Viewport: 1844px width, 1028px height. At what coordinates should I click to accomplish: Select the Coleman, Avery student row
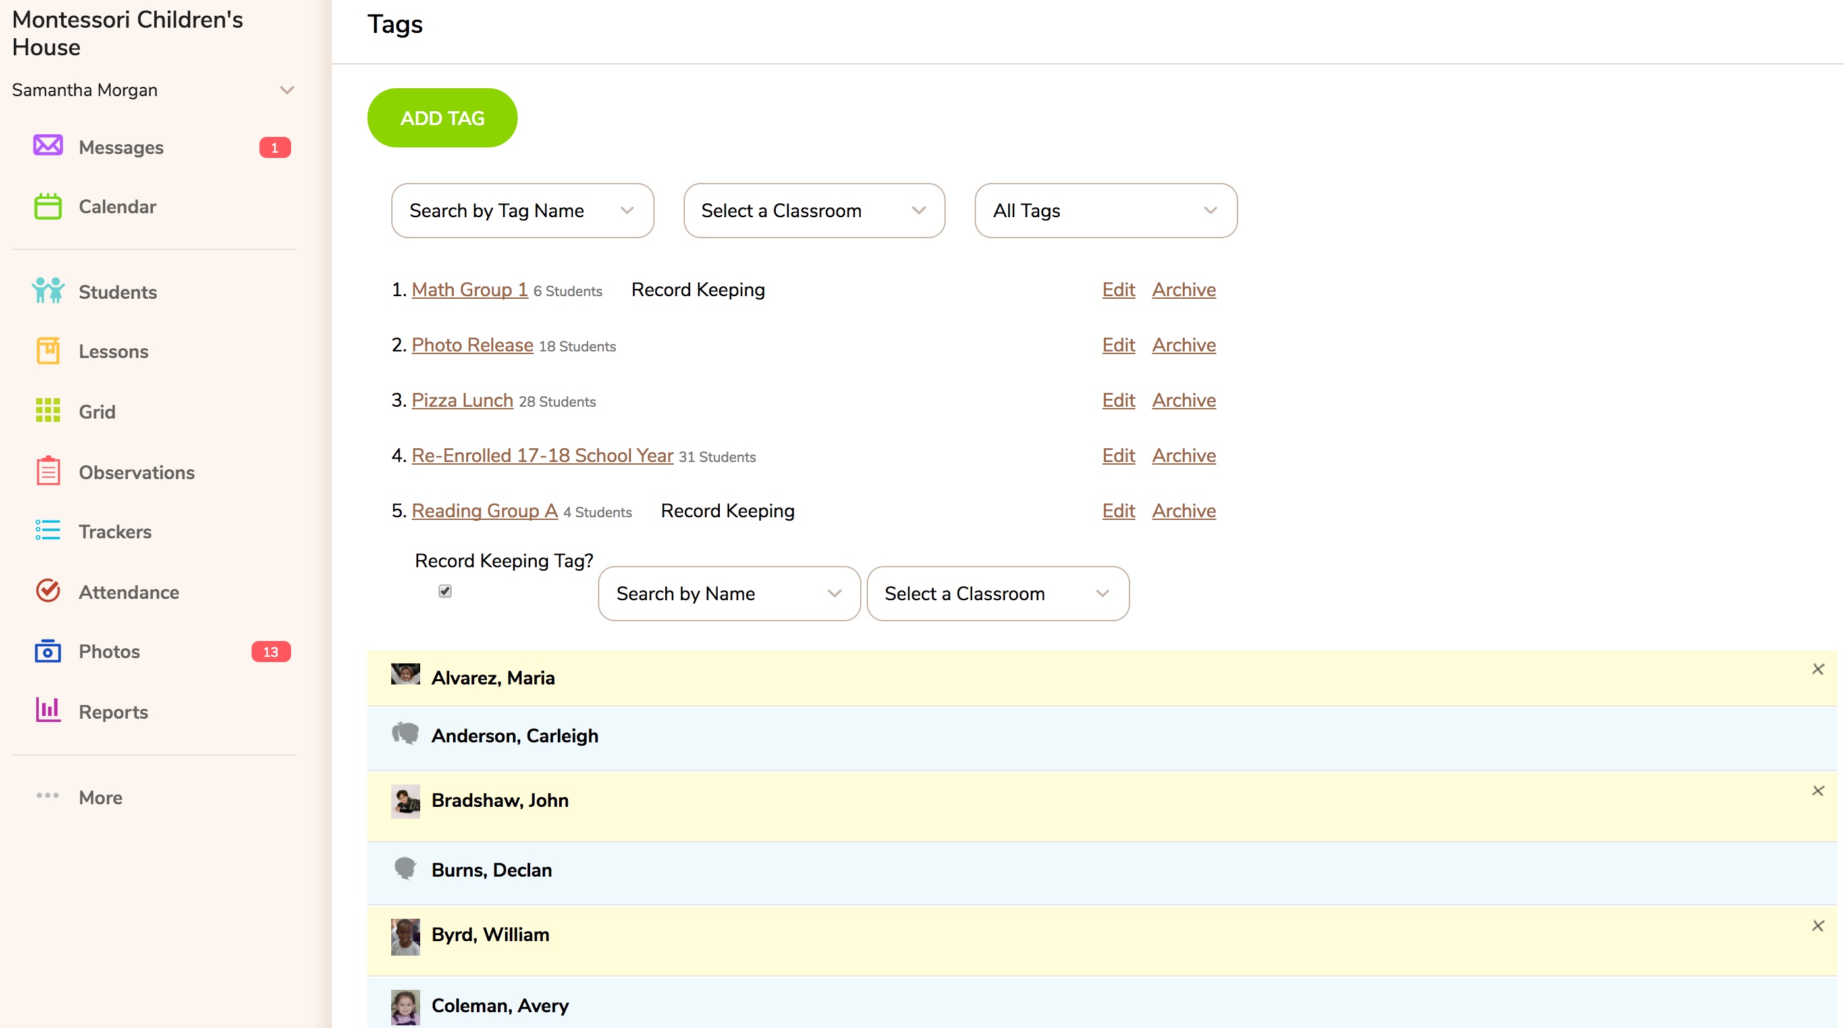pyautogui.click(x=1102, y=1003)
